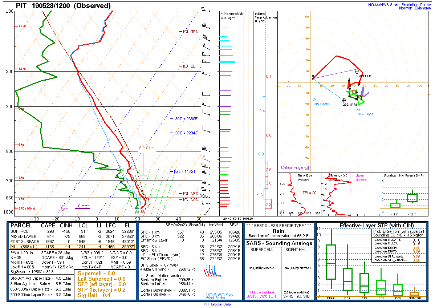Image resolution: width=435 pixels, height=308 pixels.
Task: Click the Corfidi Upshear = 346/16 kt row
Action: (x=167, y=295)
